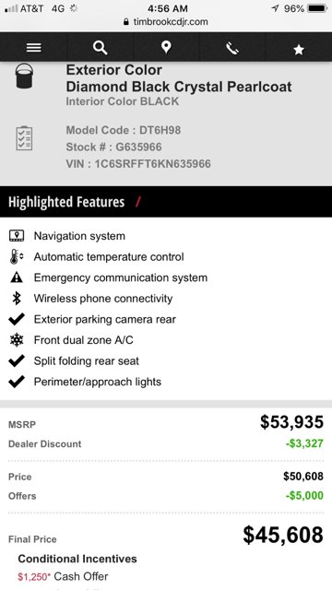Open the hamburger menu icon

click(34, 48)
